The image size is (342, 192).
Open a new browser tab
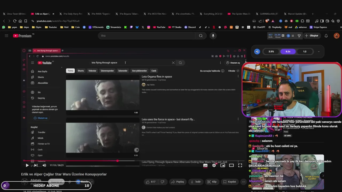313,14
